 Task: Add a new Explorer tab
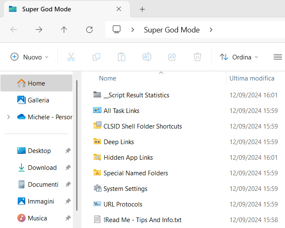tap(142, 9)
